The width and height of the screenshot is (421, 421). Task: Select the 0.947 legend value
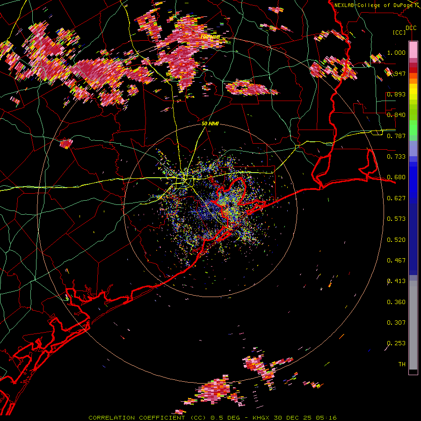pos(396,73)
